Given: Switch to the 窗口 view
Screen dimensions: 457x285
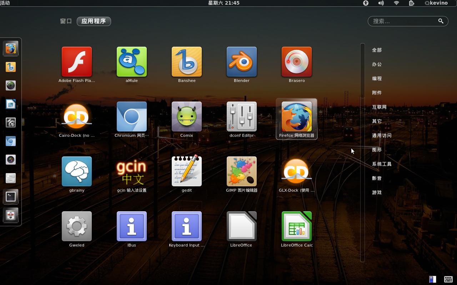Looking at the screenshot, I should 66,21.
